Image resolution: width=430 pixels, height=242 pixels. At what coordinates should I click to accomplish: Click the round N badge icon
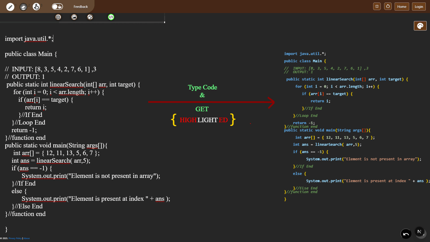pyautogui.click(x=419, y=232)
